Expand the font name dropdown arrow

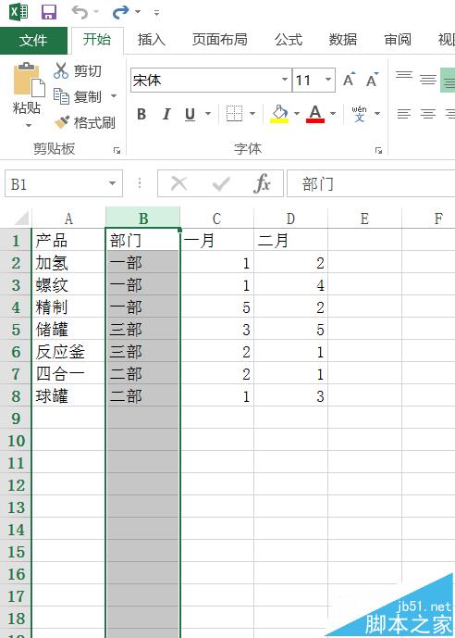[285, 80]
